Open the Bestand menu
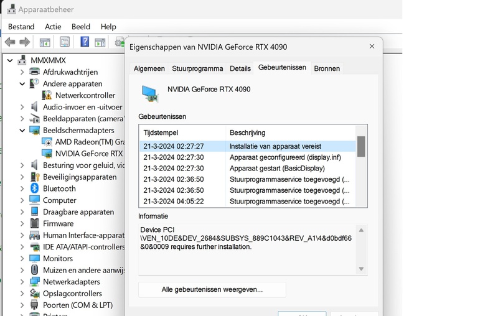498x316 pixels. 21,27
